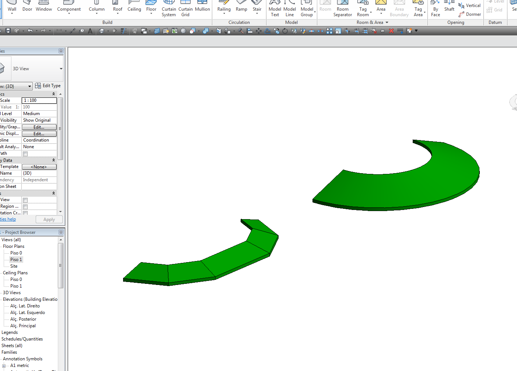Open the {3D} view instance dropdown
This screenshot has height=371, width=517.
pos(29,86)
